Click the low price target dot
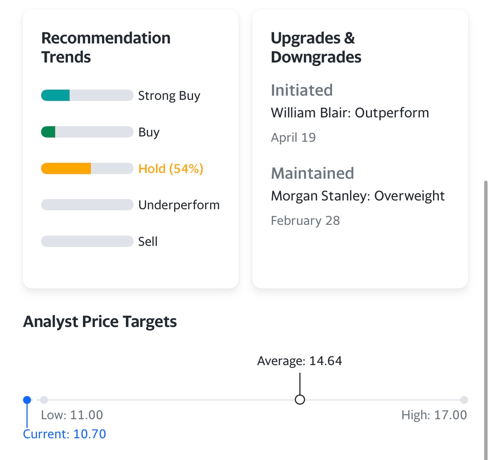The image size is (491, 460). tap(44, 400)
